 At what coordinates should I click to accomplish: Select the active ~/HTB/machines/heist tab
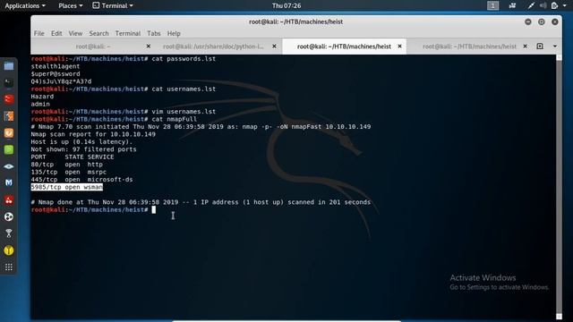pyautogui.click(x=344, y=47)
